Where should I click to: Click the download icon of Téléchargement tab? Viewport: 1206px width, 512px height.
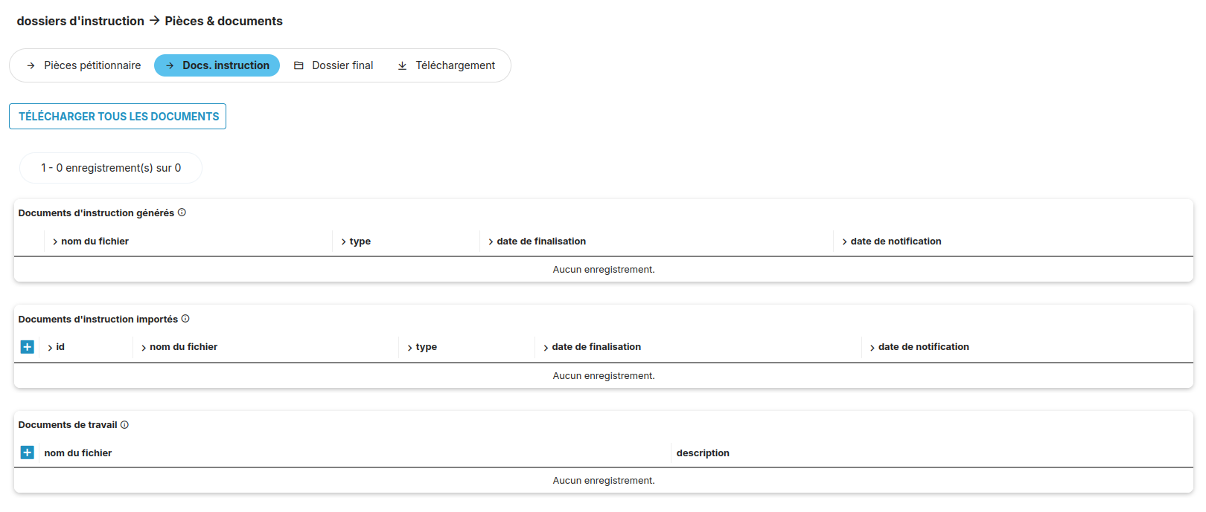[402, 65]
